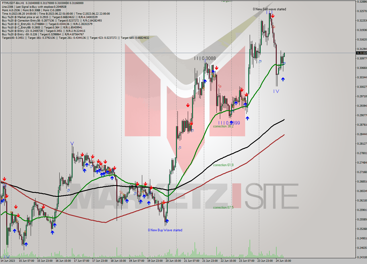Click the 0.3034 price axis label
Image resolution: width=367 pixels, height=264 pixels.
362,77
